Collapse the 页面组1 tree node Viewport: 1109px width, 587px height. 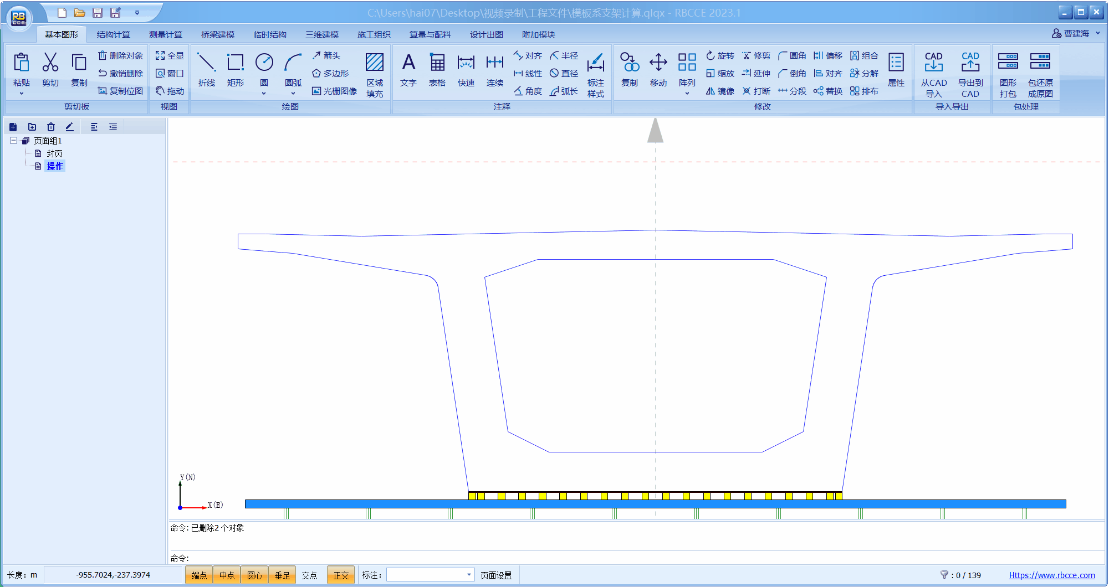[13, 141]
